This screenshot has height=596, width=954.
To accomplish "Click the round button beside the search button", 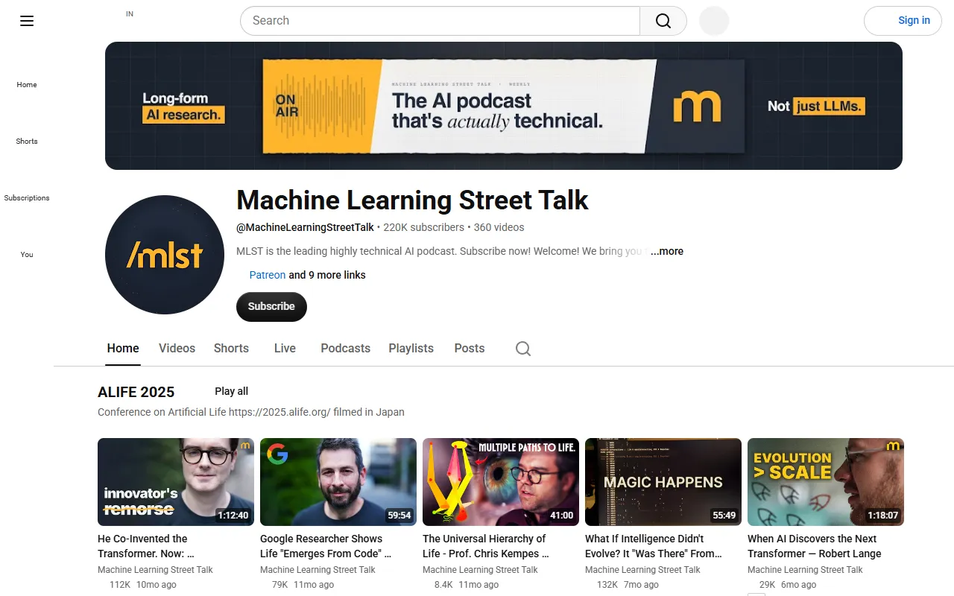I will pyautogui.click(x=714, y=21).
